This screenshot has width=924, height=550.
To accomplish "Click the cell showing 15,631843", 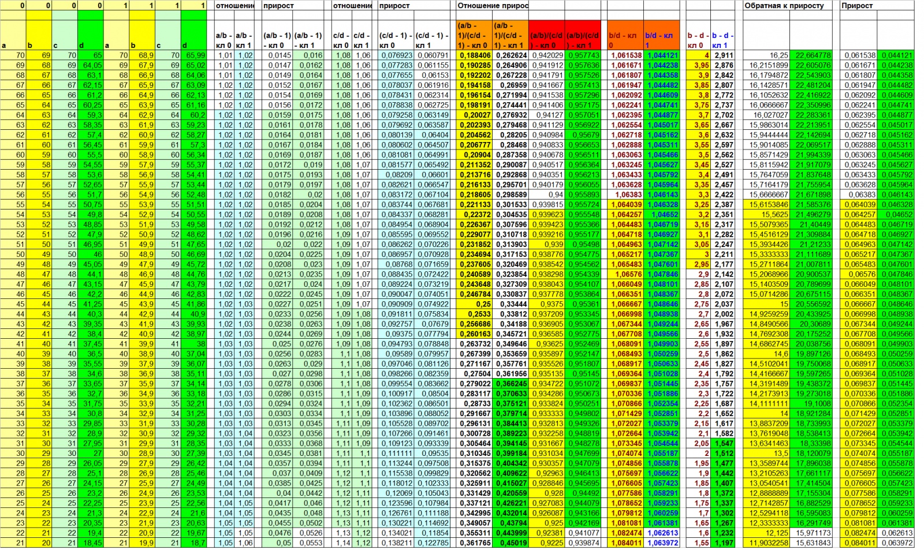I will 811,542.
